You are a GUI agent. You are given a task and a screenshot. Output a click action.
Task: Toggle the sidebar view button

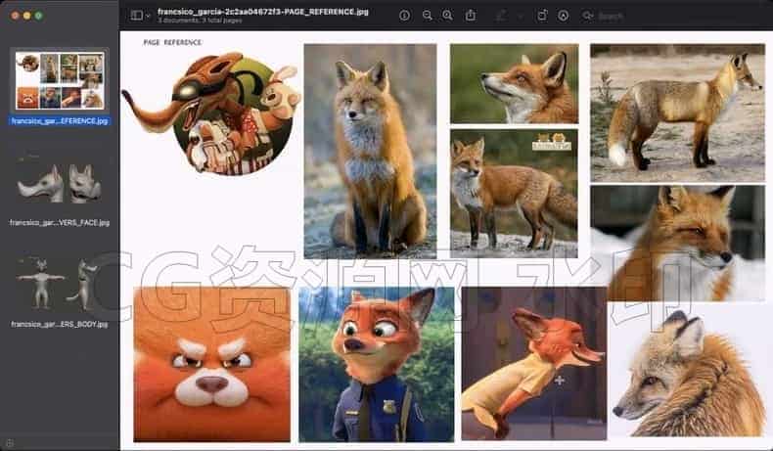click(137, 16)
